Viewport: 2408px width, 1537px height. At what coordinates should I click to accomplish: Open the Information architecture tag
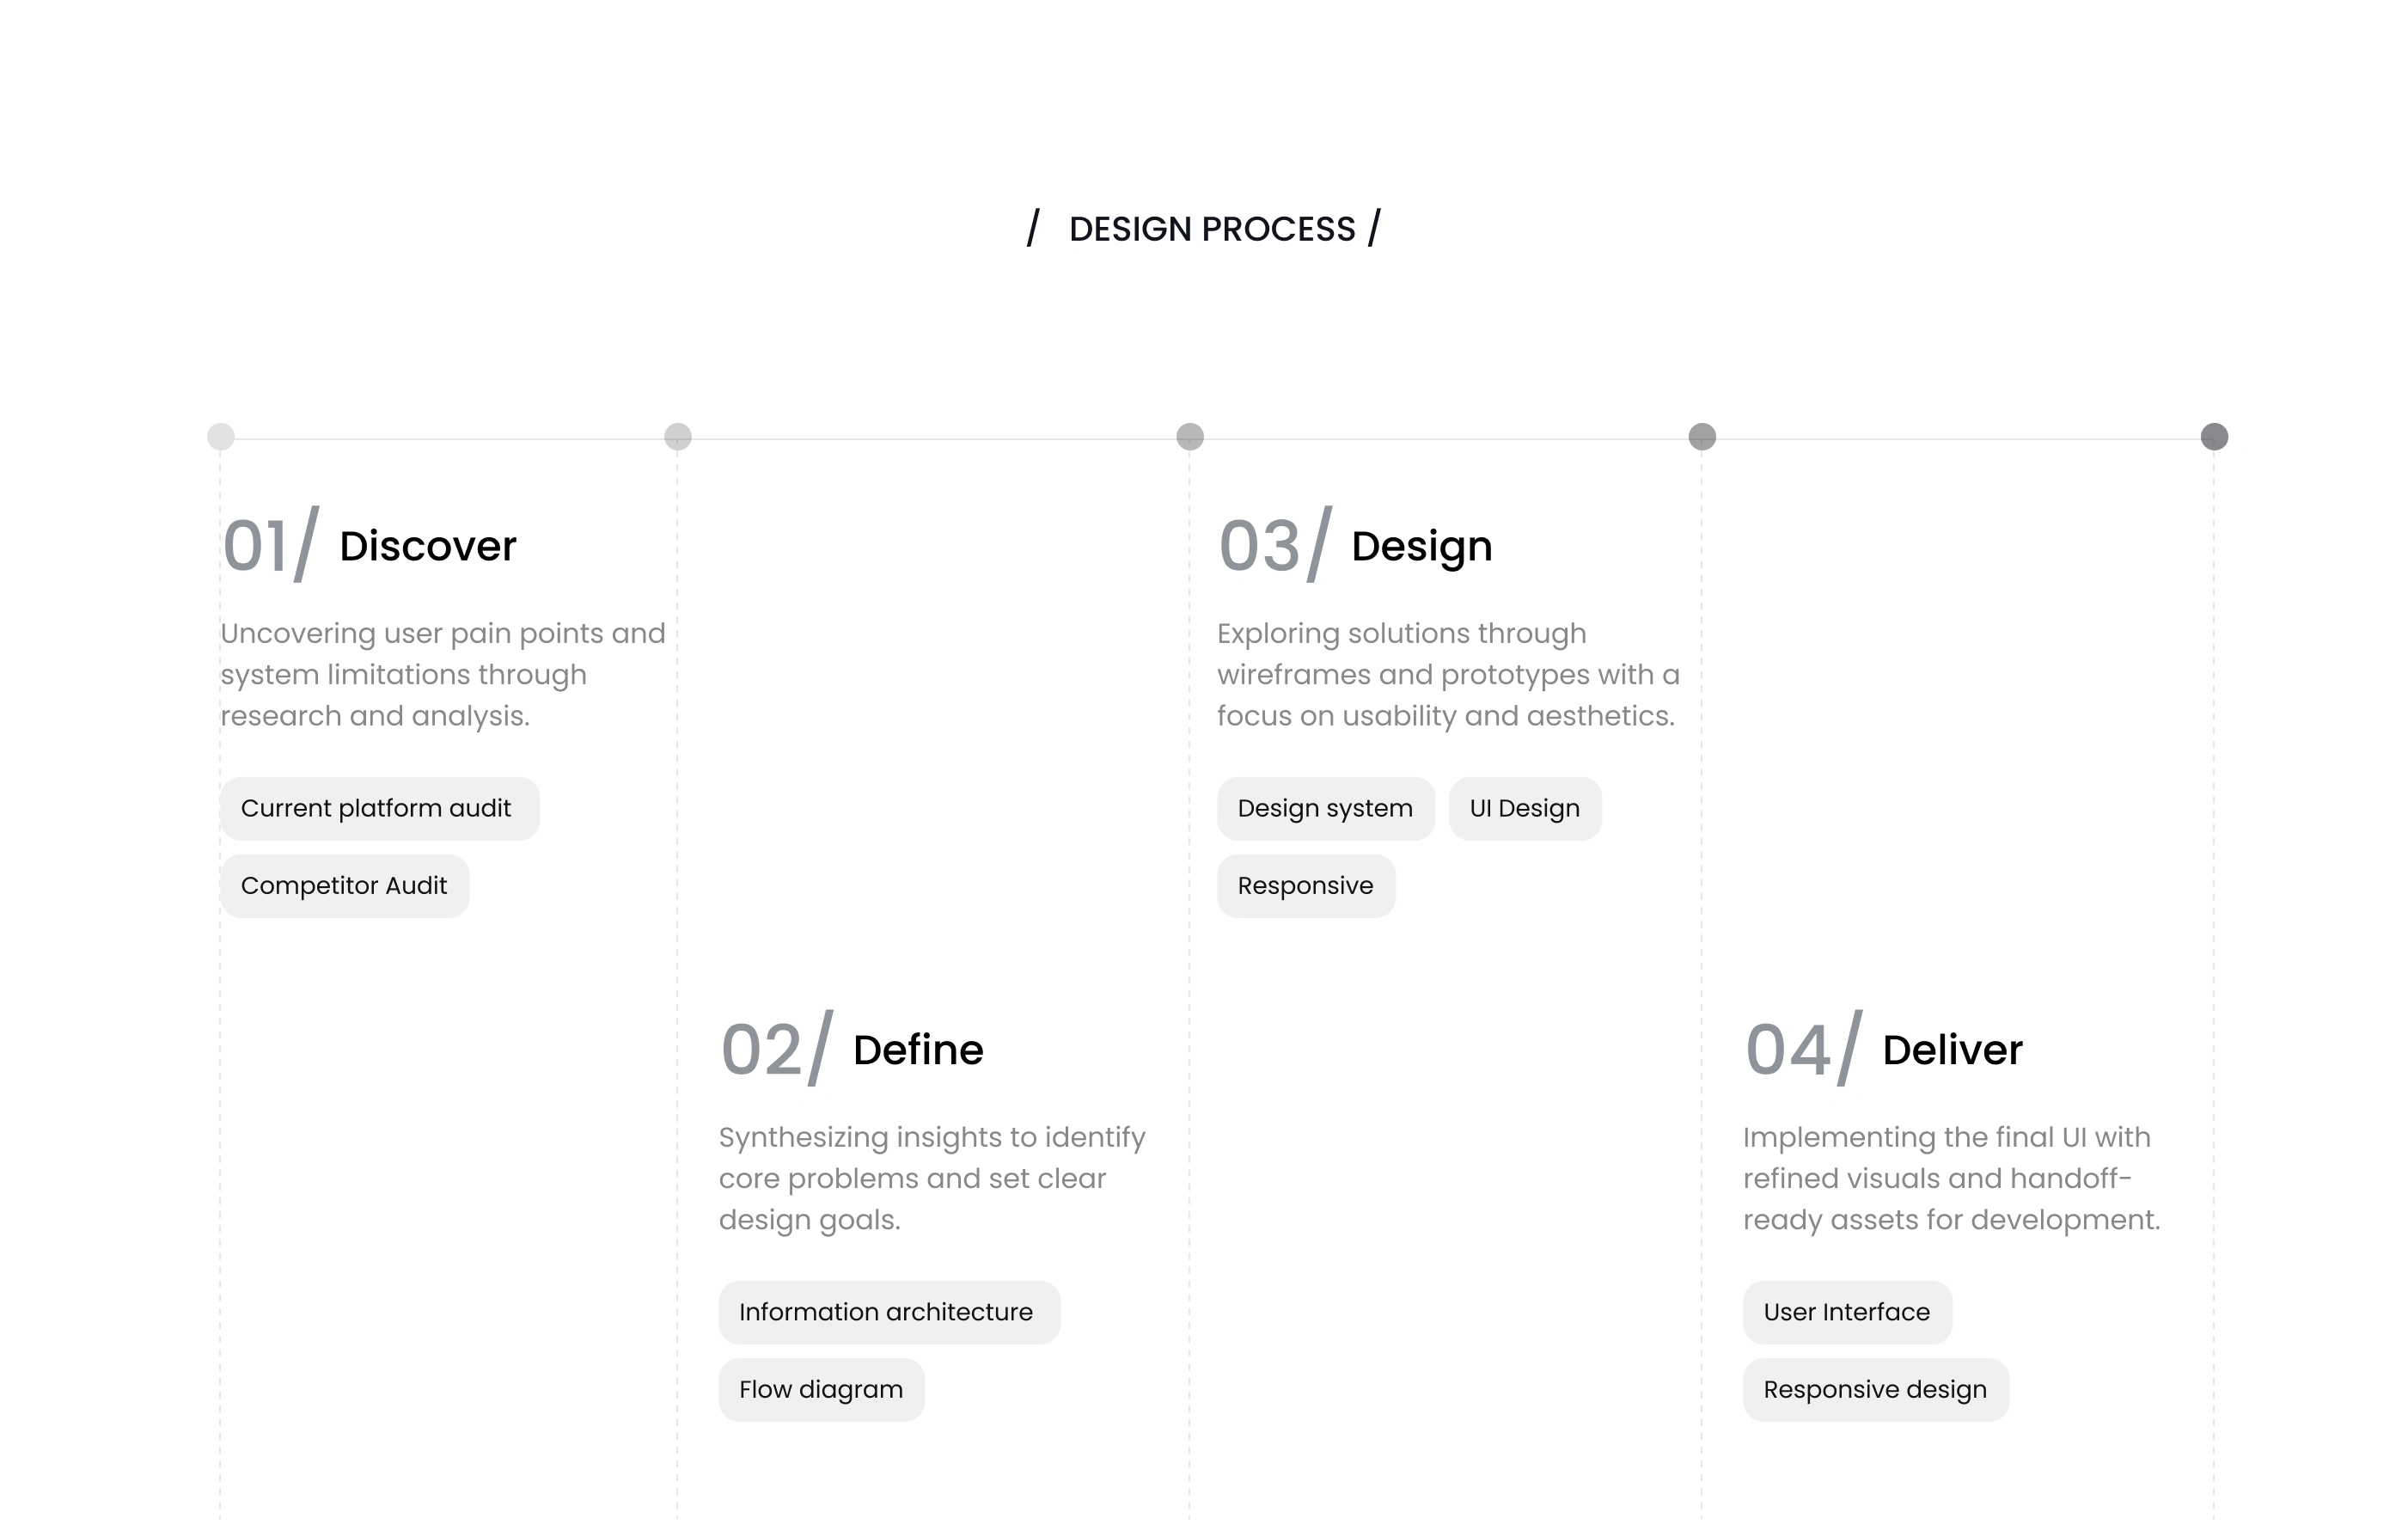(888, 1312)
